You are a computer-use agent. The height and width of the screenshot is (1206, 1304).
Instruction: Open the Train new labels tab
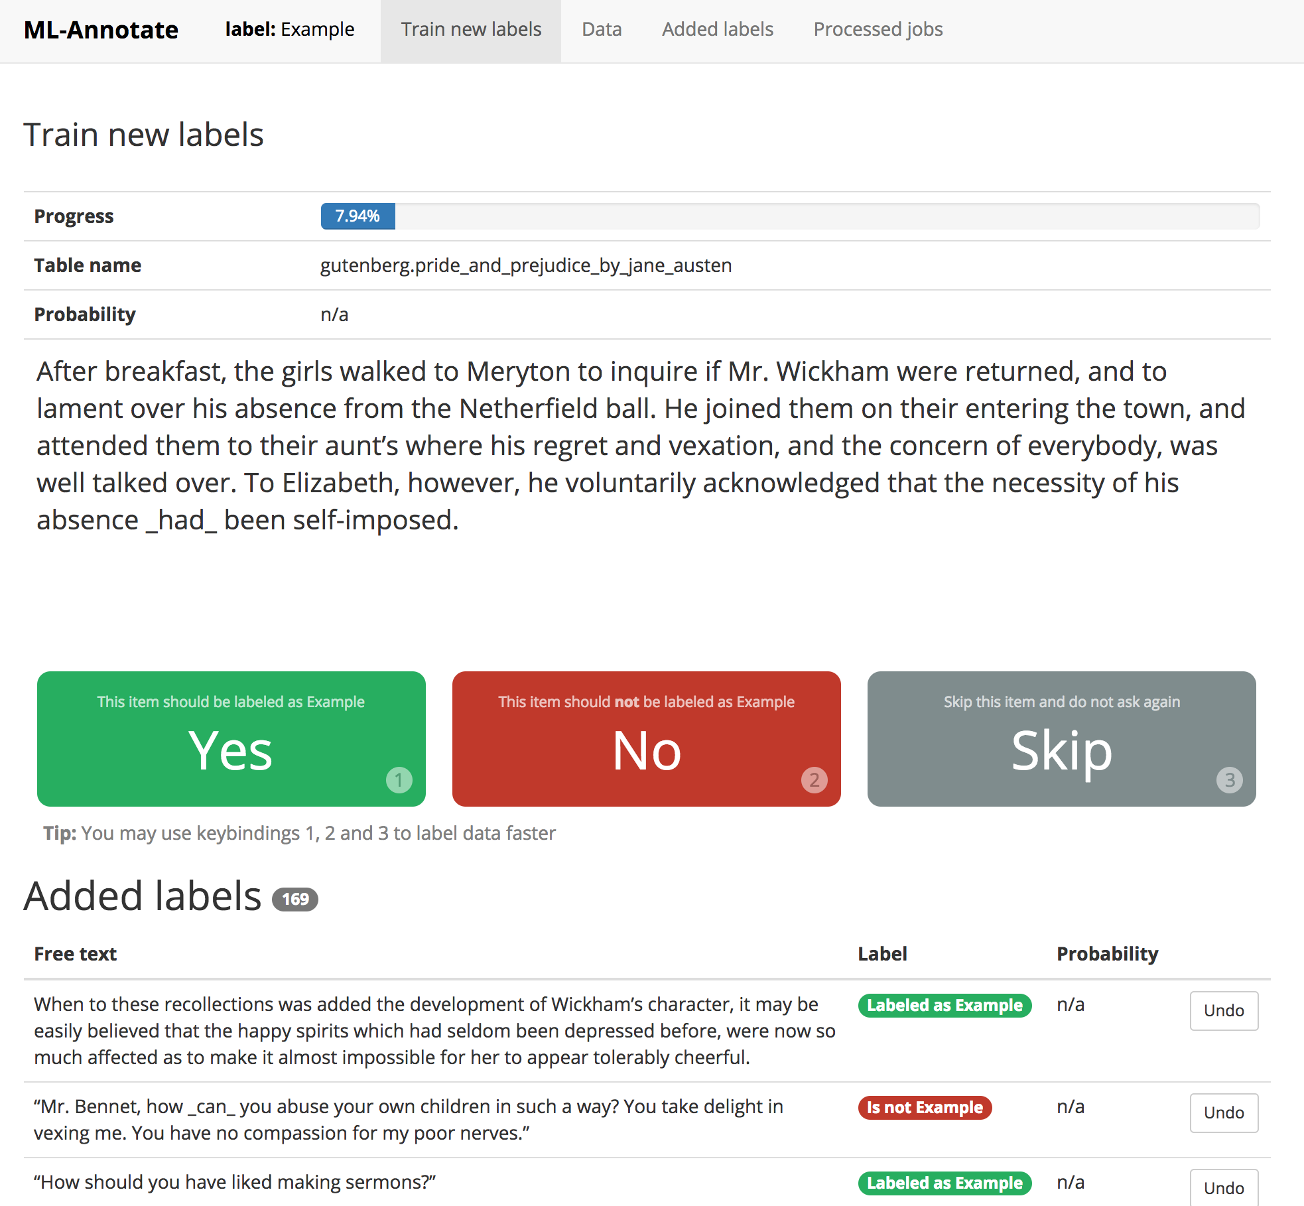click(471, 30)
